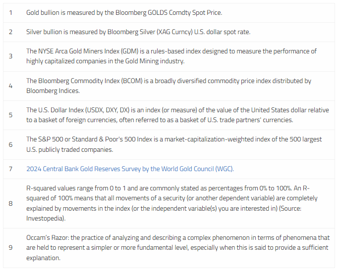The image size is (339, 273).
Task: Click the Silver bullion XAG Curncy footnote text
Action: [x=138, y=32]
